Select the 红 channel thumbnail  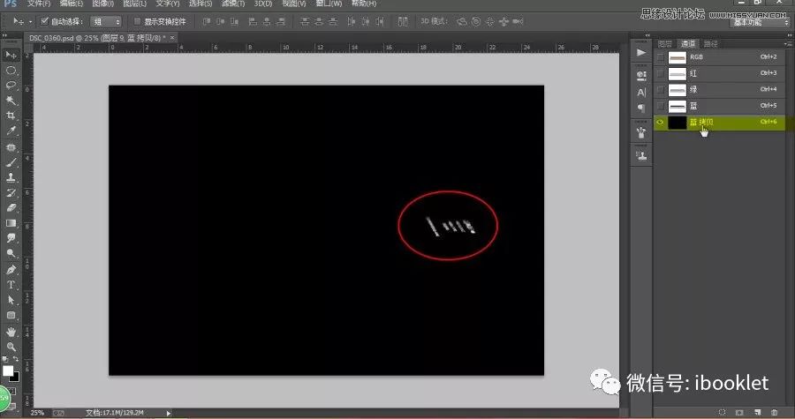click(x=678, y=73)
